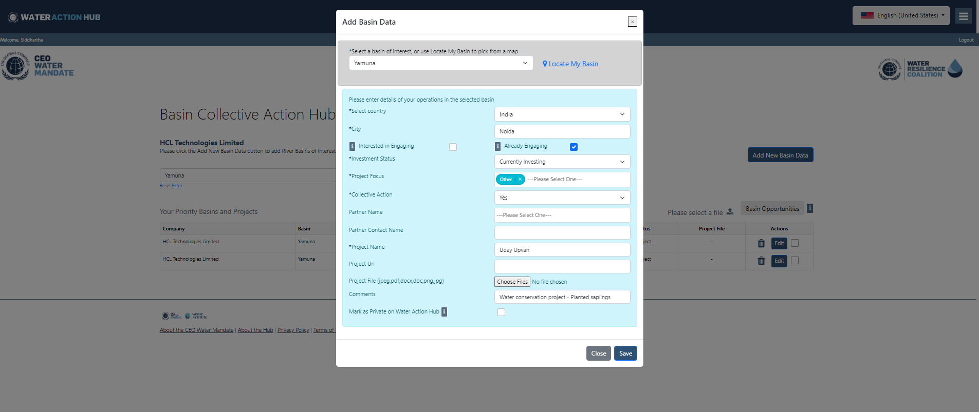Remove the Other project focus tag
The width and height of the screenshot is (979, 412).
pos(520,179)
